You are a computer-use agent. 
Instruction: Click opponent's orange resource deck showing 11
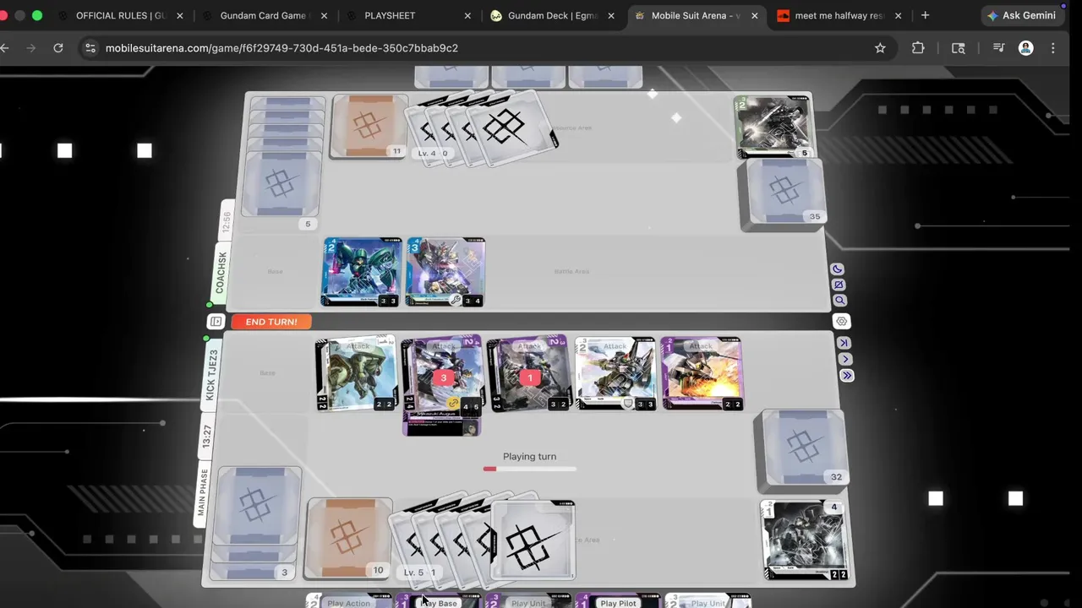[x=369, y=127]
